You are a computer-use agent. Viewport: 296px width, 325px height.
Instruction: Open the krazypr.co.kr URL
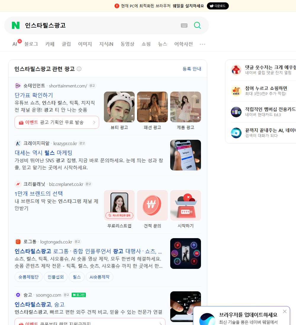pyautogui.click(x=65, y=143)
